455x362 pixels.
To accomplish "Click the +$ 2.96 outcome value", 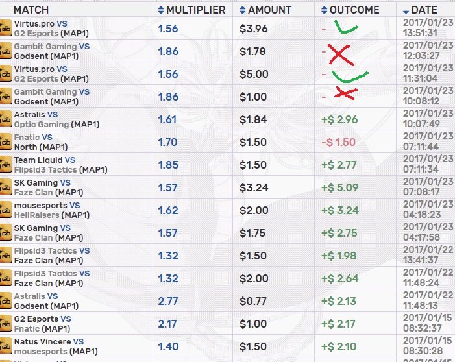I will pyautogui.click(x=339, y=119).
